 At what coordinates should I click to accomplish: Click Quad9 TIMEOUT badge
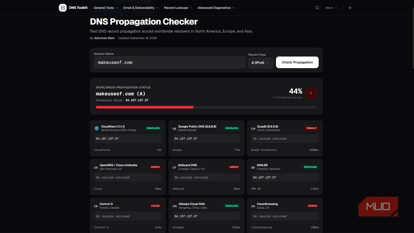(x=311, y=128)
